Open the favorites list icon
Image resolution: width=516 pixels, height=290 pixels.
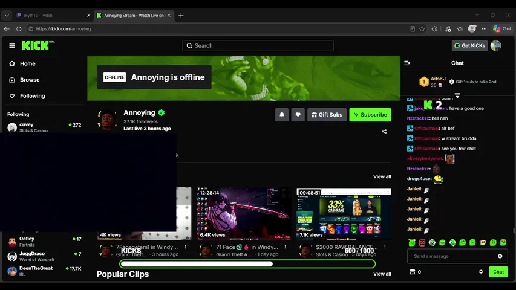[x=460, y=29]
